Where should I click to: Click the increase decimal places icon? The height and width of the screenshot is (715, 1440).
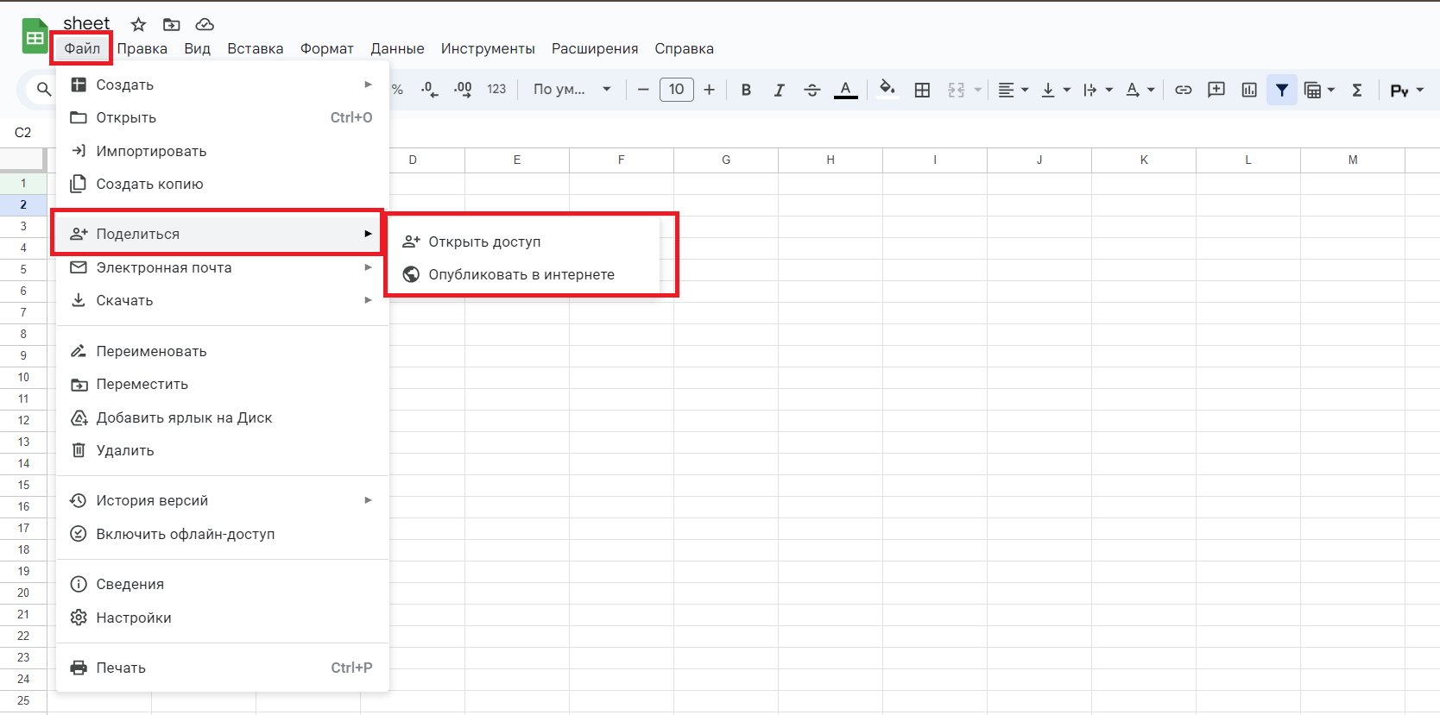click(x=463, y=90)
